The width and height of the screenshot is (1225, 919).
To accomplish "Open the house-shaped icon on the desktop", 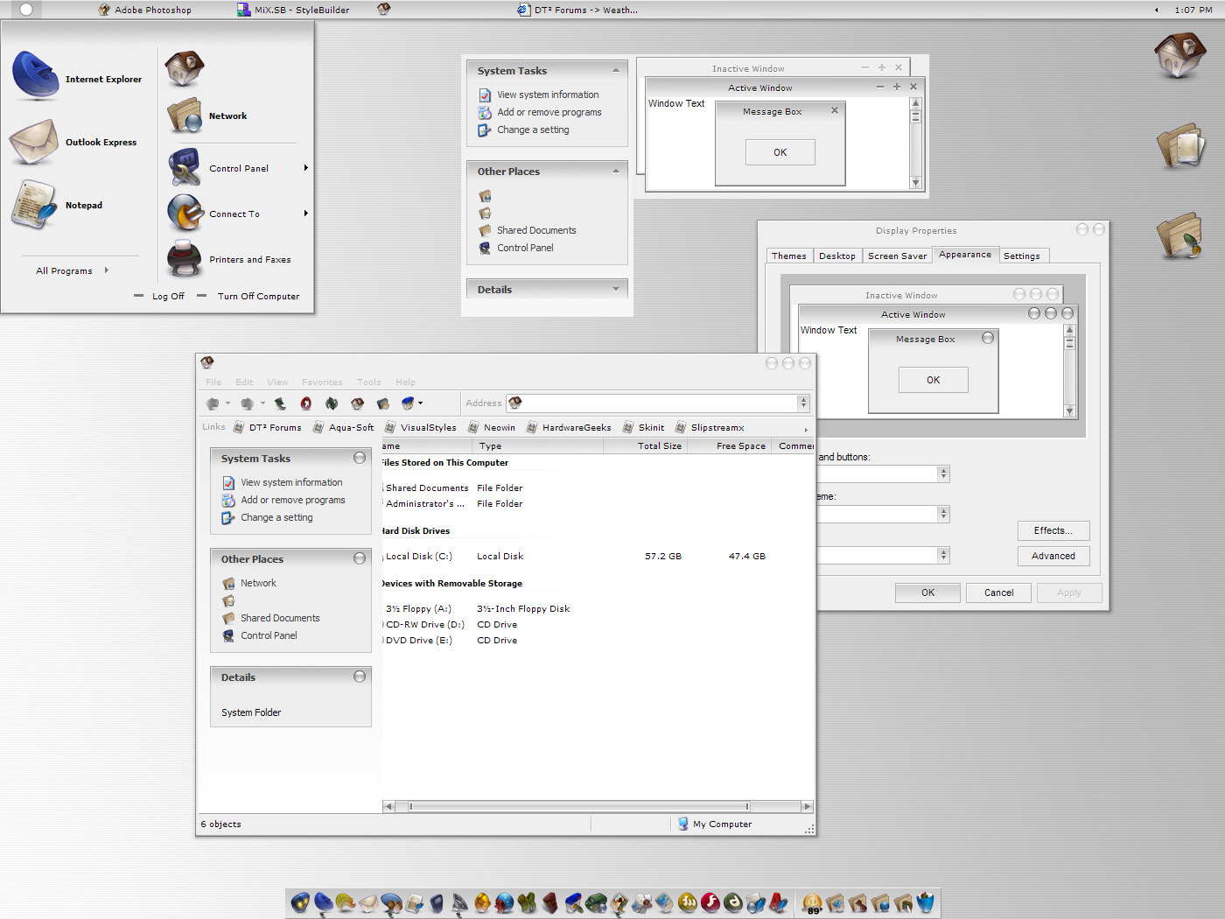I will point(1179,56).
